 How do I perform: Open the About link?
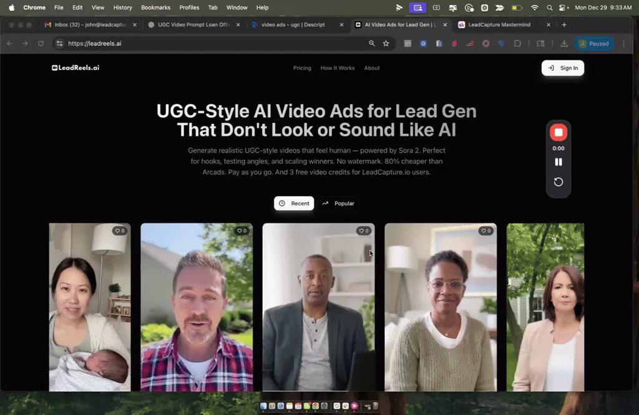click(372, 68)
